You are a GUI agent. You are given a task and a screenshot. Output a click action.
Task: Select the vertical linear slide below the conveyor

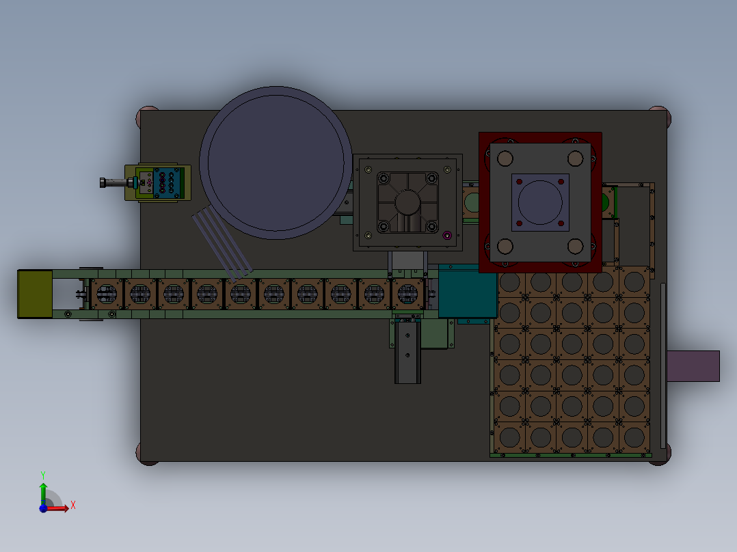pos(407,351)
